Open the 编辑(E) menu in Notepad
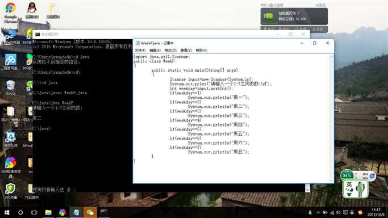 tap(155, 50)
